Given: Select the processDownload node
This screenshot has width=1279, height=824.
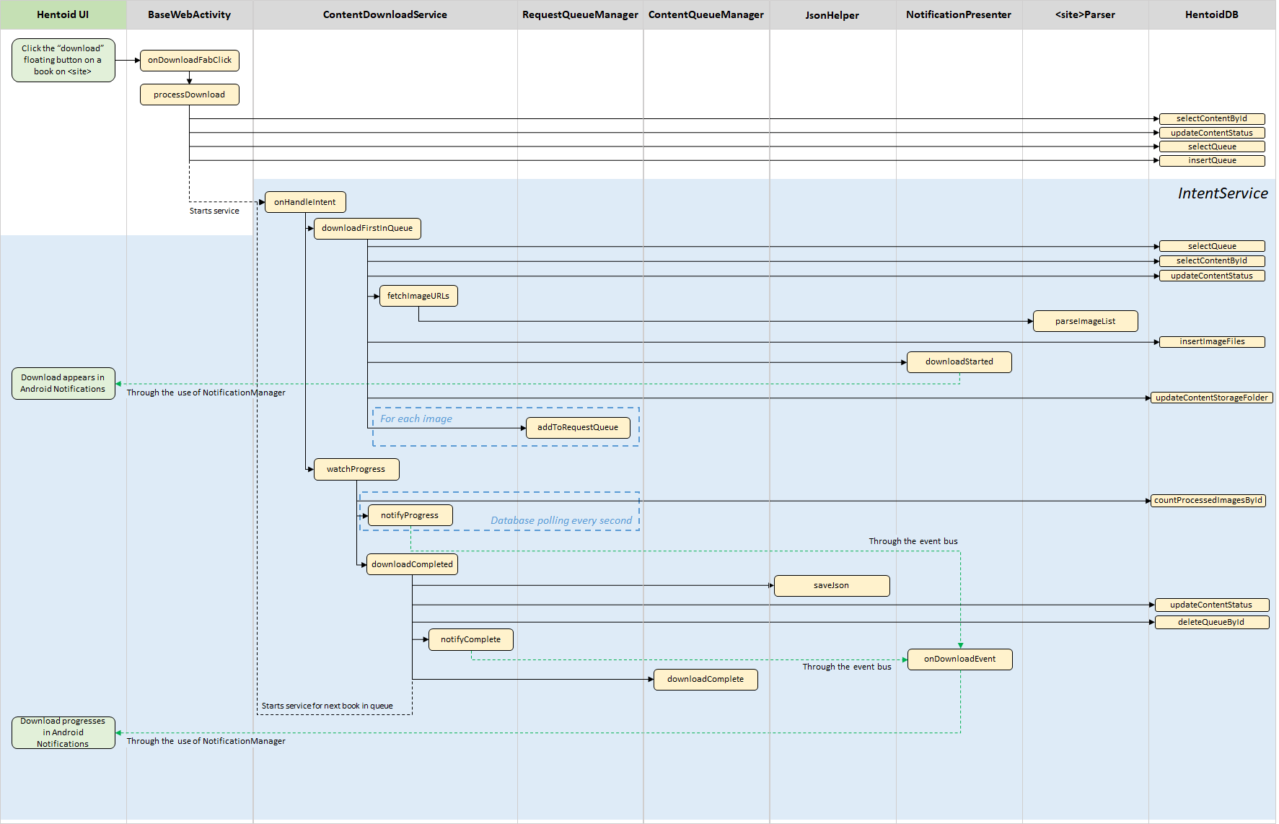Looking at the screenshot, I should pyautogui.click(x=190, y=95).
